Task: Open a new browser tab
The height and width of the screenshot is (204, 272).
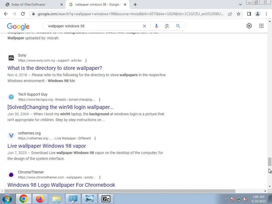Action: (135, 5)
